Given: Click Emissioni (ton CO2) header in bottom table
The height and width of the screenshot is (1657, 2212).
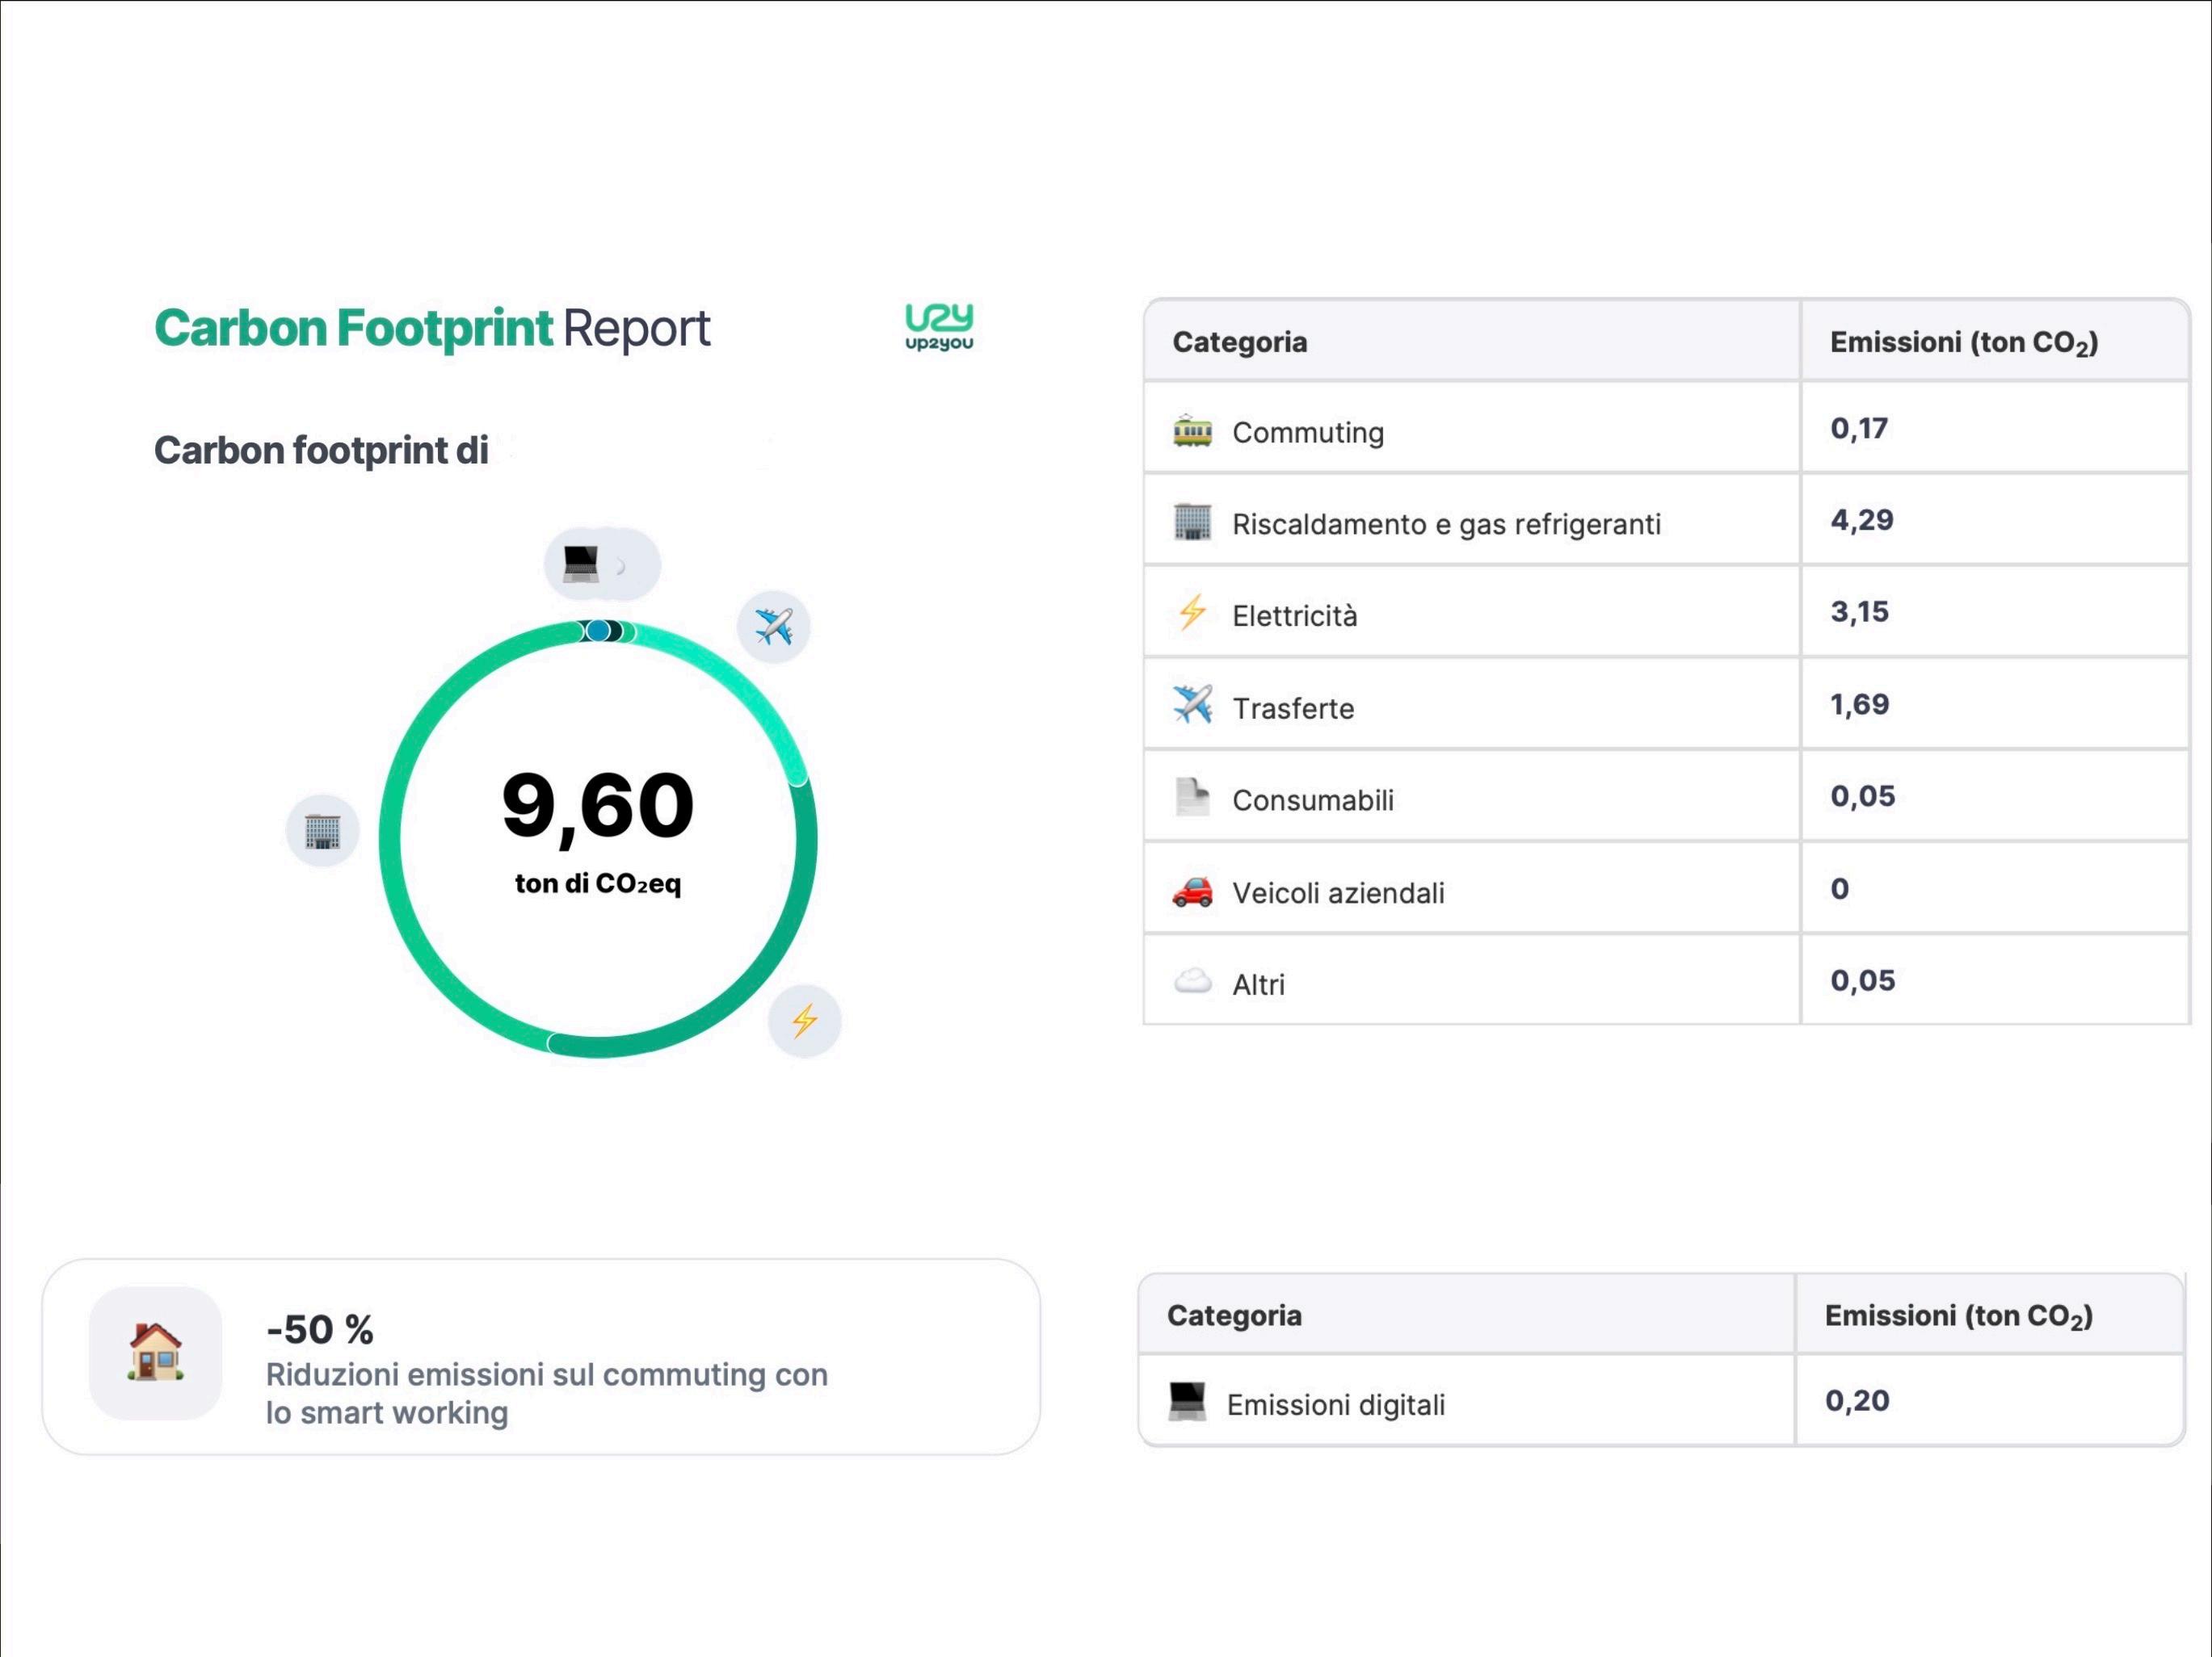Looking at the screenshot, I should click(x=1958, y=1316).
